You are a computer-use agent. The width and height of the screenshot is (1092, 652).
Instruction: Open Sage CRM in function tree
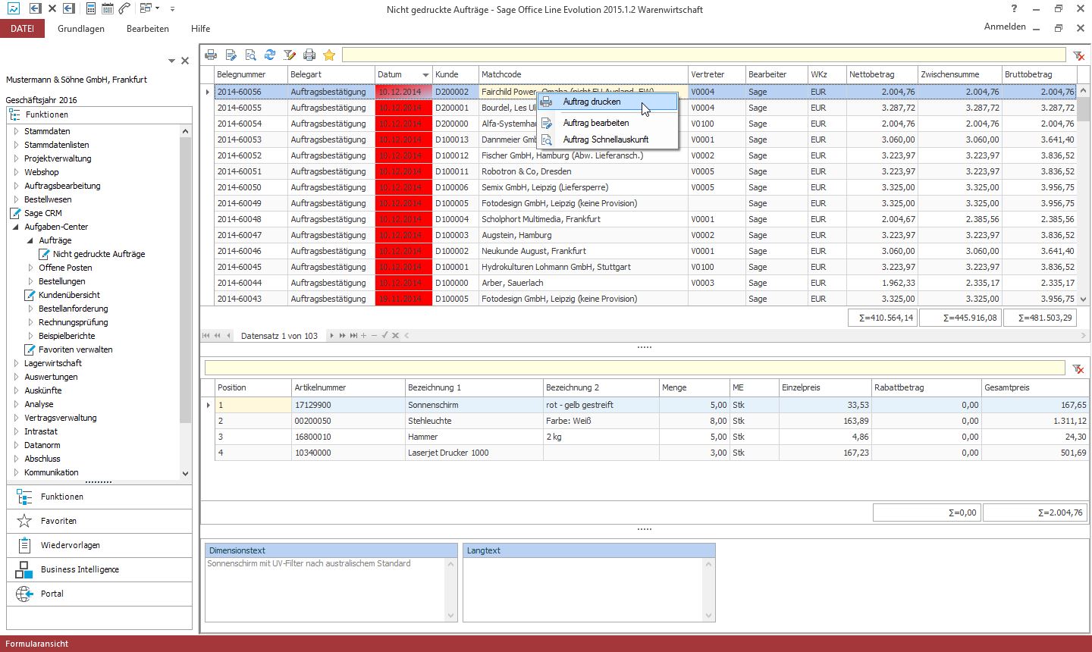point(43,213)
